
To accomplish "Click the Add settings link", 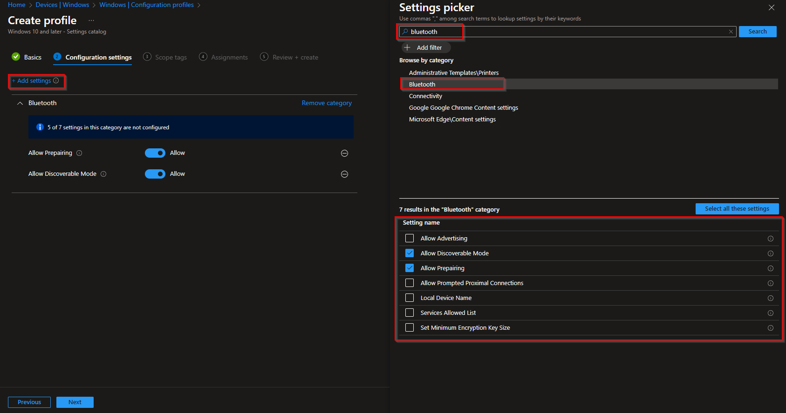I will tap(32, 80).
